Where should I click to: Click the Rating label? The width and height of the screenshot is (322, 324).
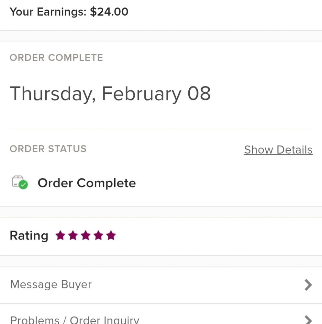[x=29, y=236]
